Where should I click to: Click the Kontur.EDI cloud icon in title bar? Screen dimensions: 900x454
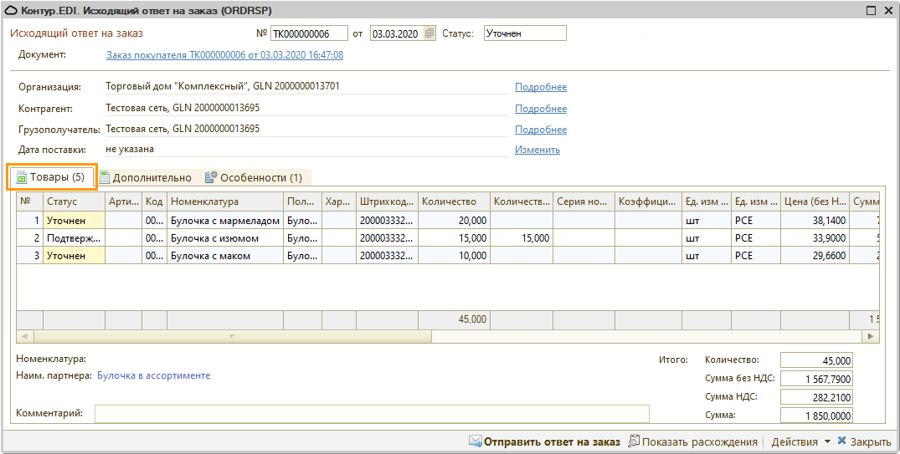[11, 10]
